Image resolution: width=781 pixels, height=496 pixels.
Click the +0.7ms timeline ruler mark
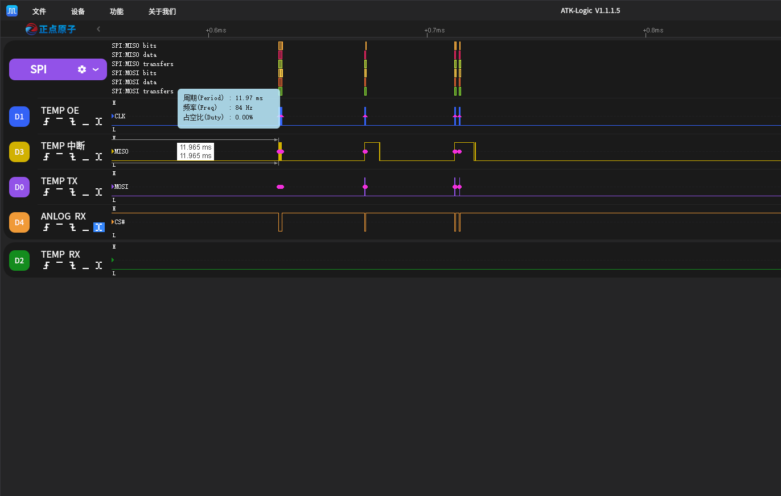(434, 30)
